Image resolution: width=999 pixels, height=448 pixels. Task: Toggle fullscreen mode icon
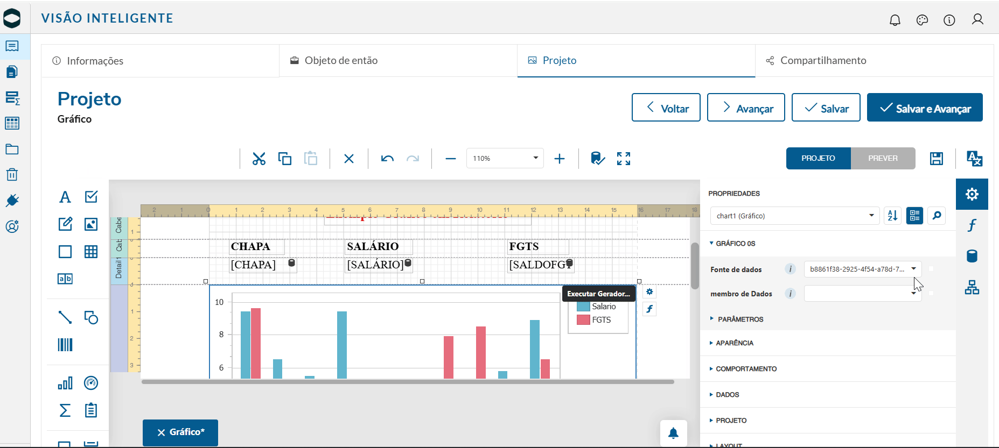tap(624, 159)
